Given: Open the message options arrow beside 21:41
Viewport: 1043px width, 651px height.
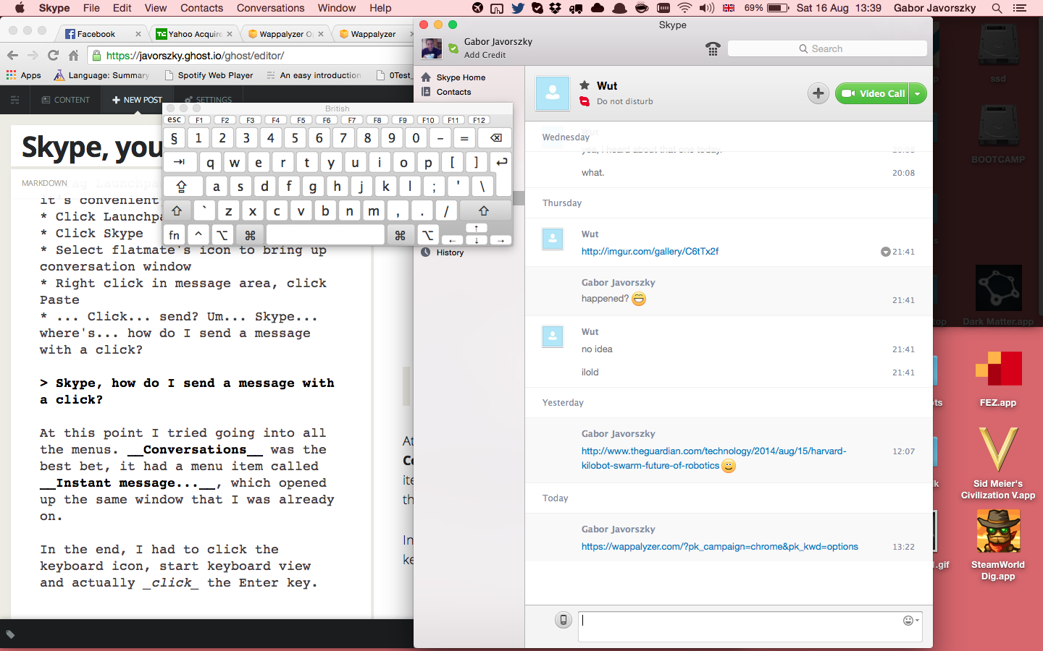Looking at the screenshot, I should (885, 252).
